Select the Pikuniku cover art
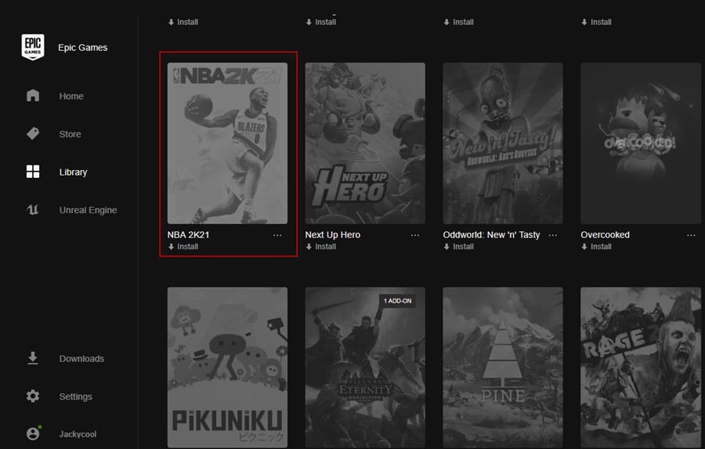The width and height of the screenshot is (705, 449). click(x=227, y=368)
